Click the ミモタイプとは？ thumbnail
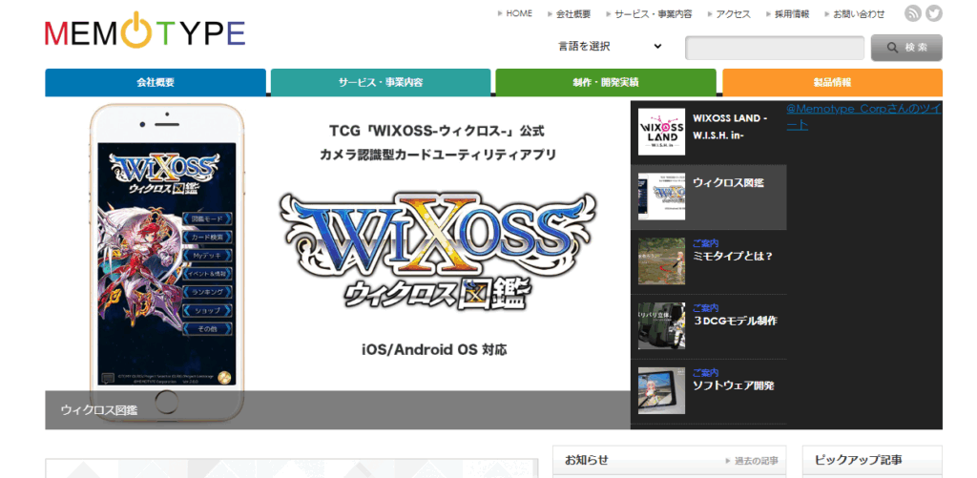Viewport: 977px width, 478px height. [661, 261]
